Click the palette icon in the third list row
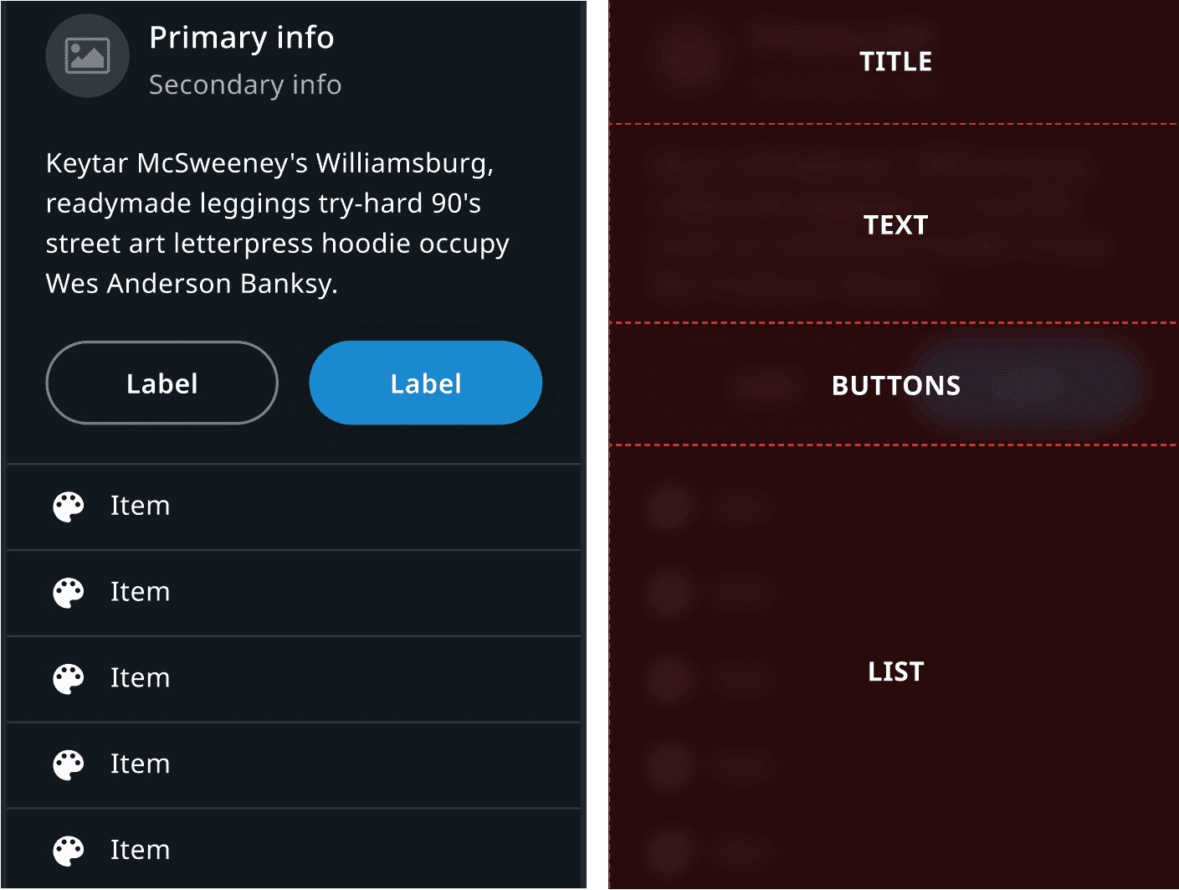The height and width of the screenshot is (890, 1179). [69, 679]
